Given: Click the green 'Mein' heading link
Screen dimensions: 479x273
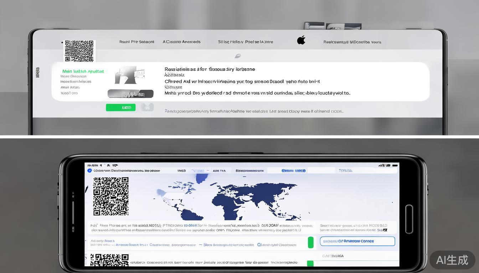Looking at the screenshot, I should (83, 71).
